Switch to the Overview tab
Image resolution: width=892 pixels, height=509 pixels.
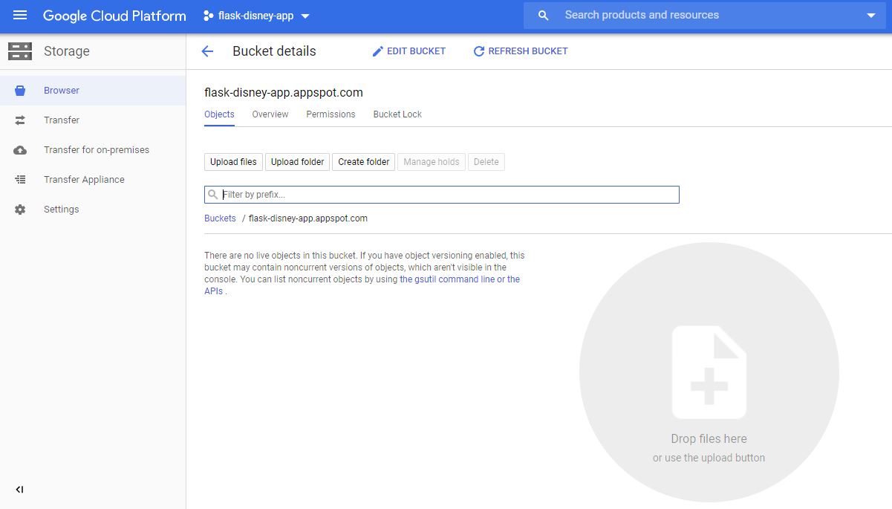tap(270, 114)
